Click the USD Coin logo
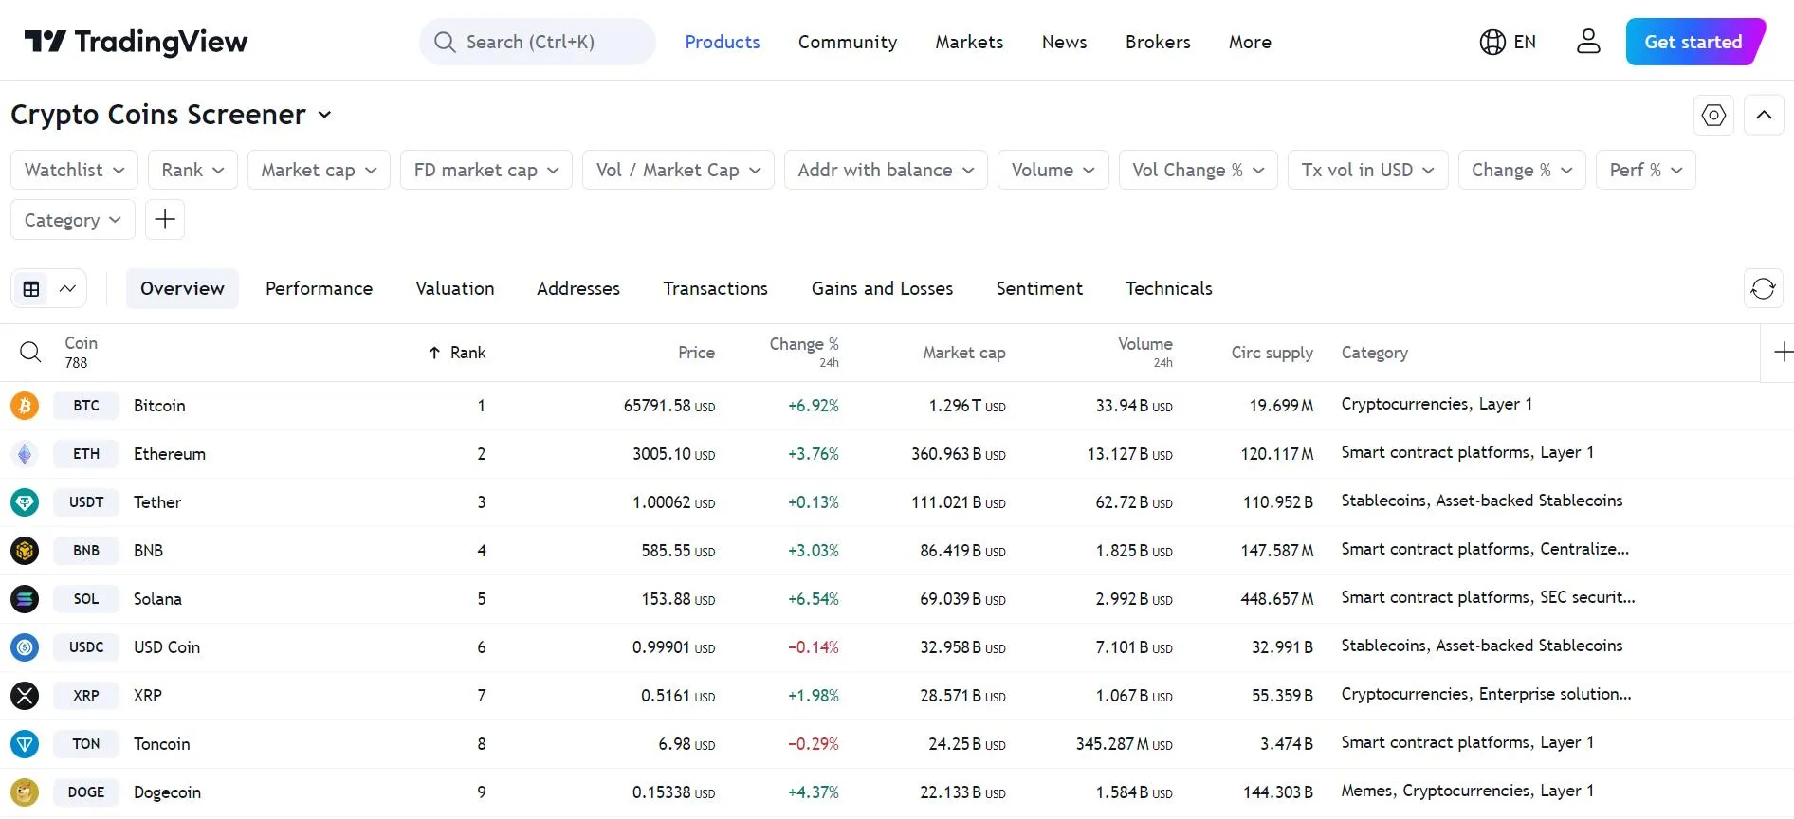The height and width of the screenshot is (819, 1794). pyautogui.click(x=25, y=647)
